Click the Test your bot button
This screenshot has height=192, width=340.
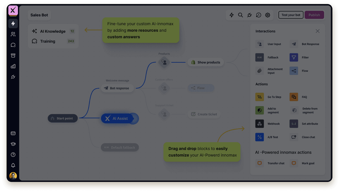pos(291,15)
